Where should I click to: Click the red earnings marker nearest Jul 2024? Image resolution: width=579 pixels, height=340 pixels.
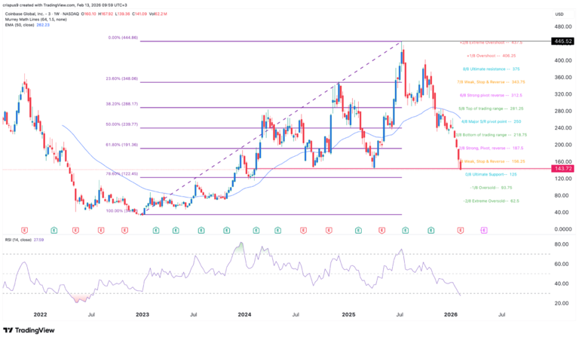(x=303, y=231)
